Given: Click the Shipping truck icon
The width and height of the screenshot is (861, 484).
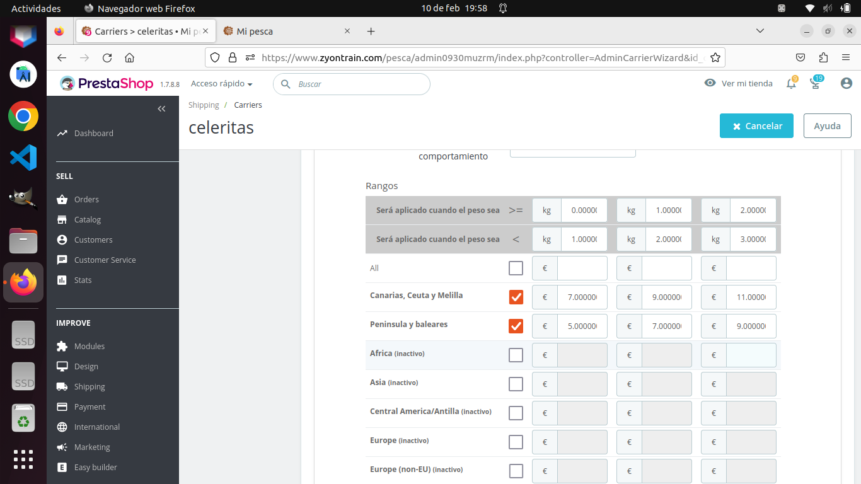Looking at the screenshot, I should [62, 386].
